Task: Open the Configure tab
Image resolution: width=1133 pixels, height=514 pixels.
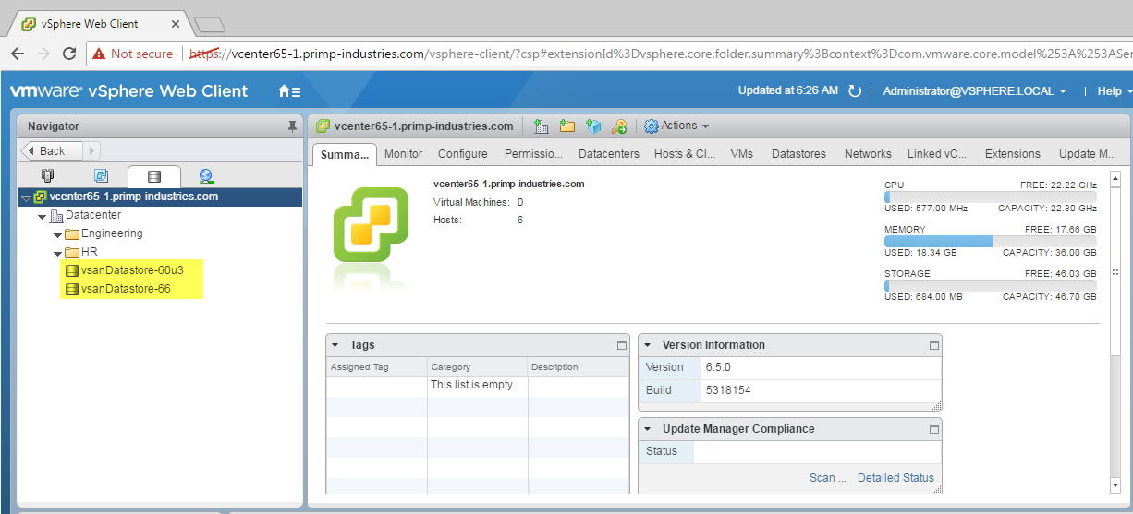Action: click(x=463, y=154)
